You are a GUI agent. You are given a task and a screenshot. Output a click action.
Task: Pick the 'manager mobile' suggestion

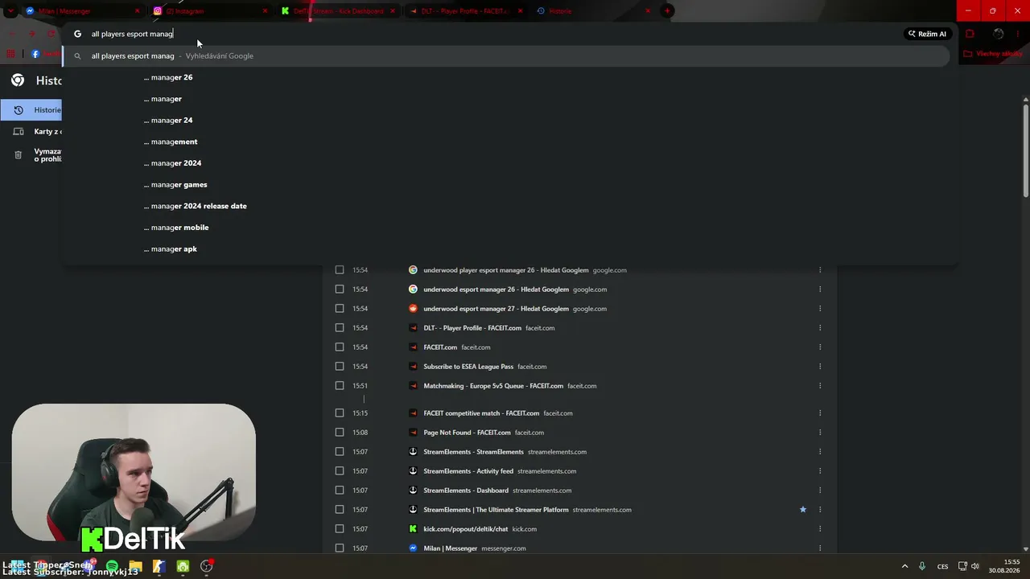click(x=509, y=228)
